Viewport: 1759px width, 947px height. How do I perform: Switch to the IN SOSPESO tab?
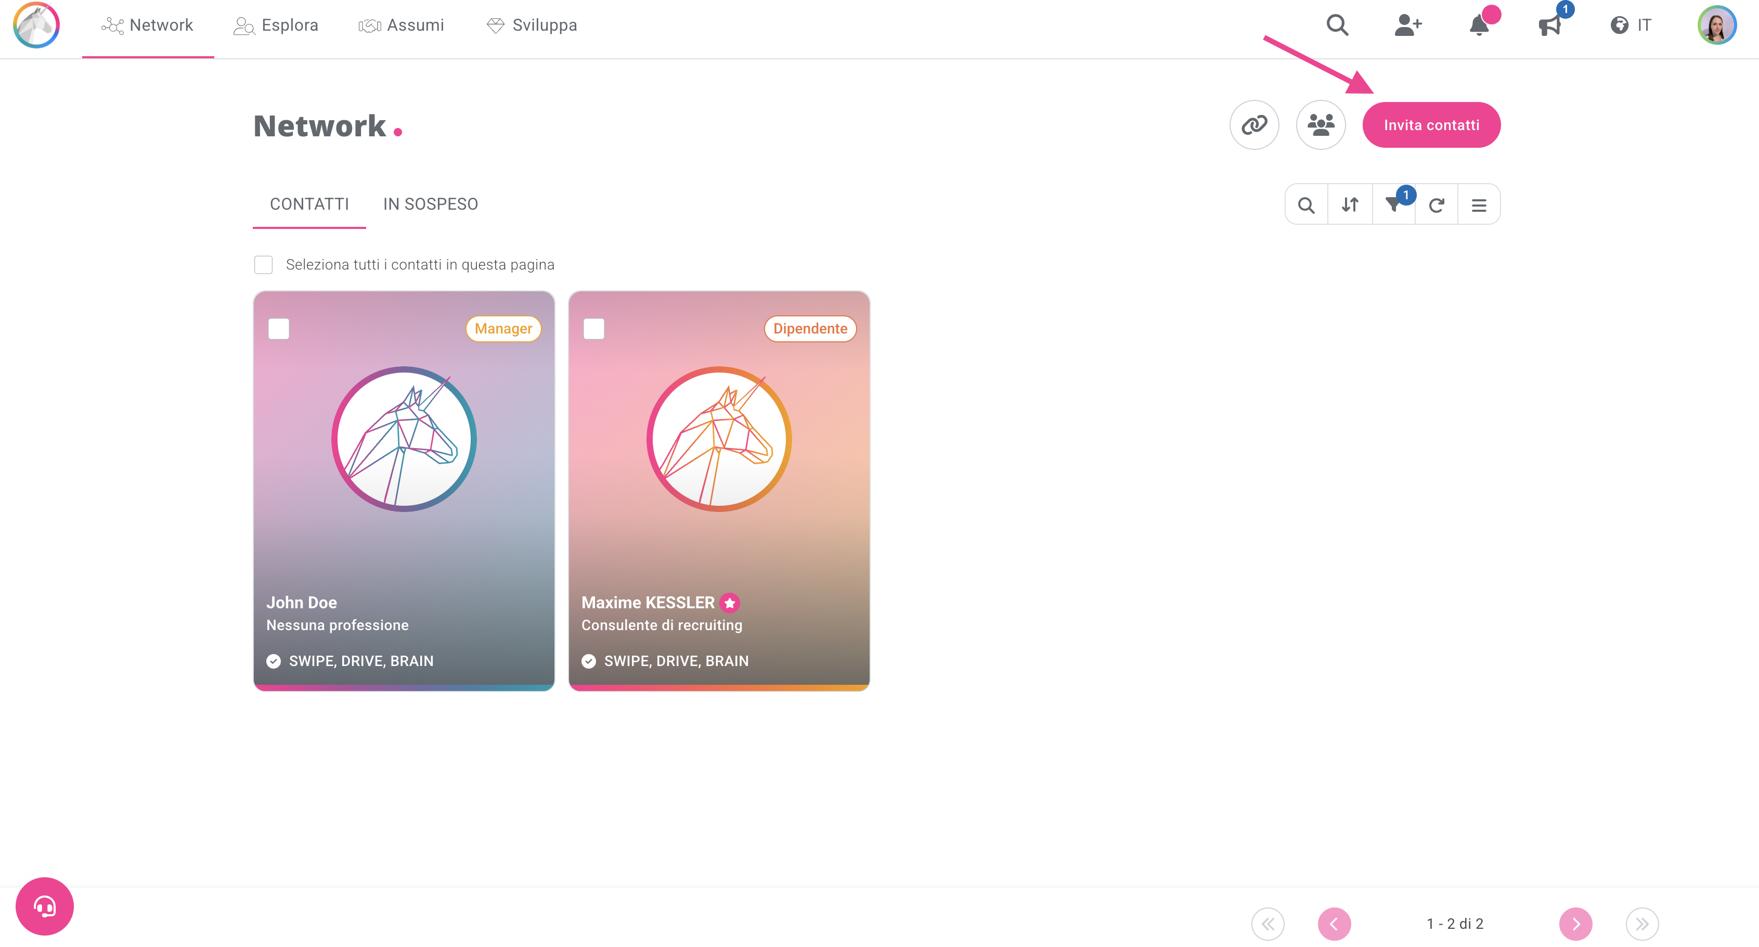[x=430, y=204]
